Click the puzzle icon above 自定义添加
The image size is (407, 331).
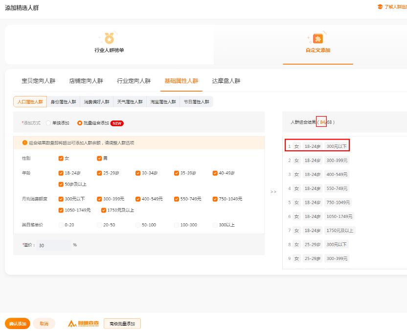318,38
